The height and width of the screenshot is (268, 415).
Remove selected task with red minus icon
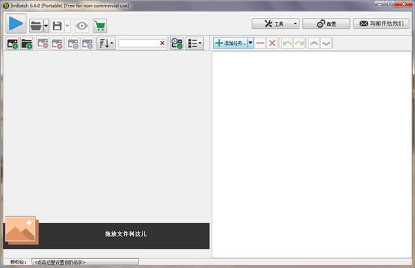261,43
